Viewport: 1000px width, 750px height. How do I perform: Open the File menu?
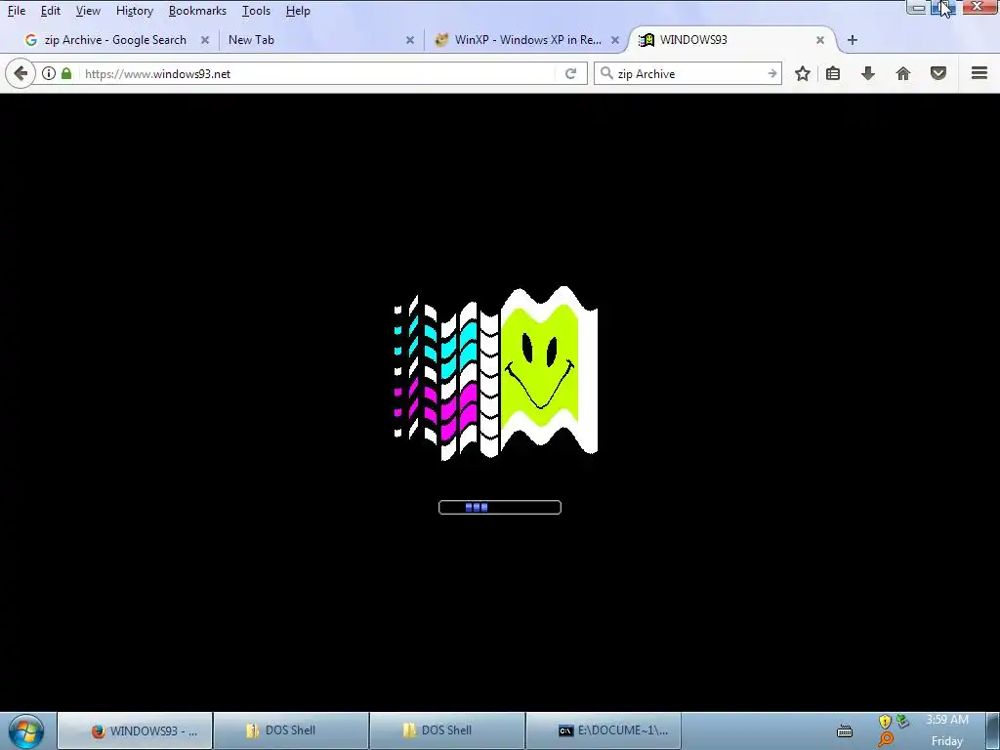click(17, 11)
